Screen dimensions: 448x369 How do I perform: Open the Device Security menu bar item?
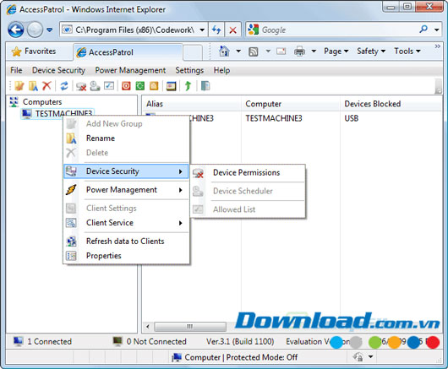(x=58, y=70)
